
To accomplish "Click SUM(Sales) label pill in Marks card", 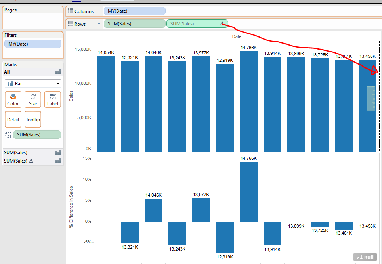I will click(x=37, y=134).
